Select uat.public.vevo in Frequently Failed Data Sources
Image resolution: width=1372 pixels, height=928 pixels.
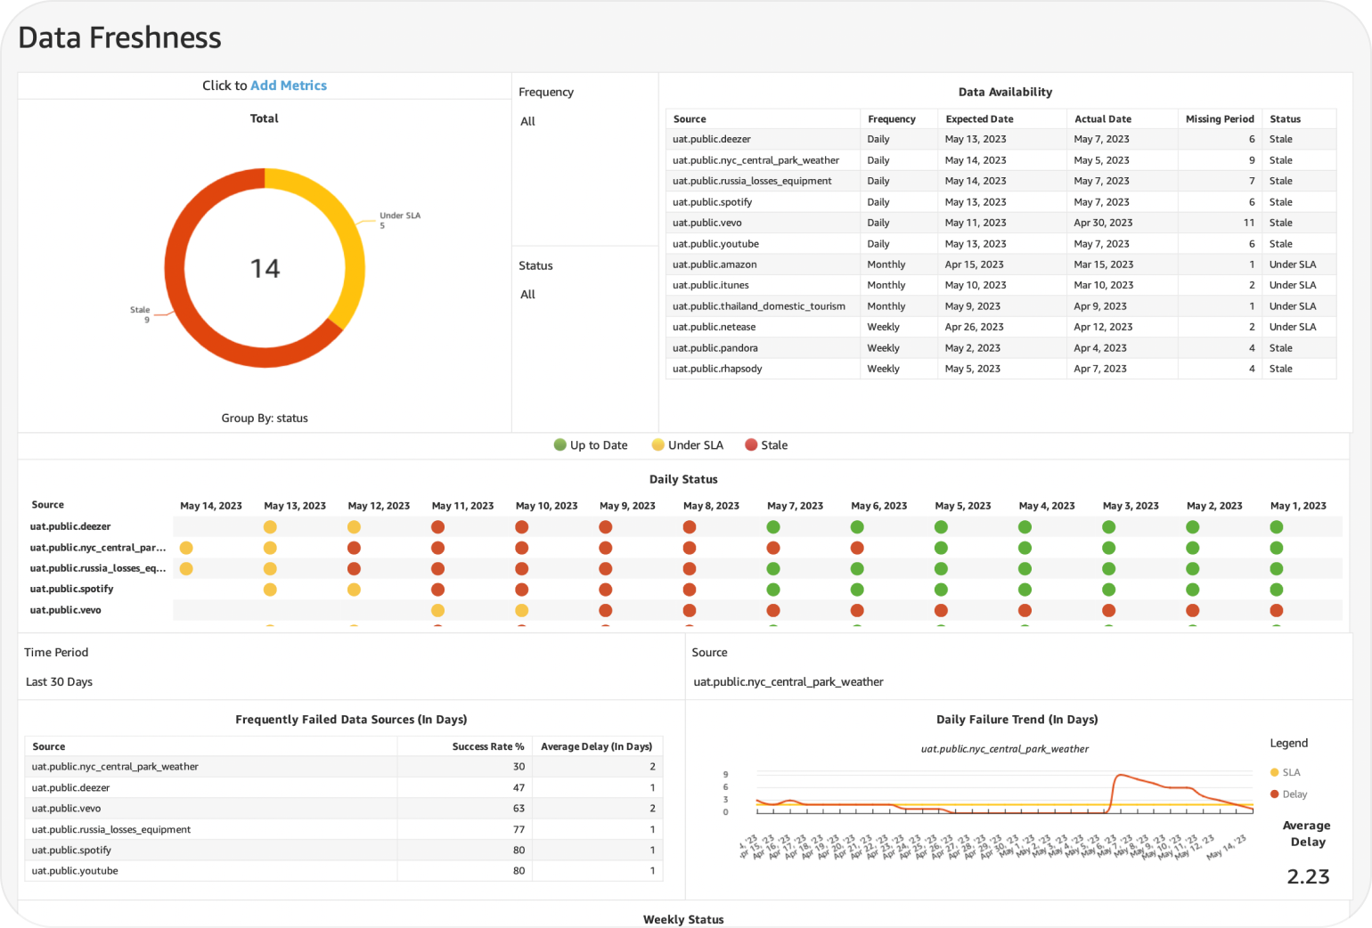click(67, 809)
